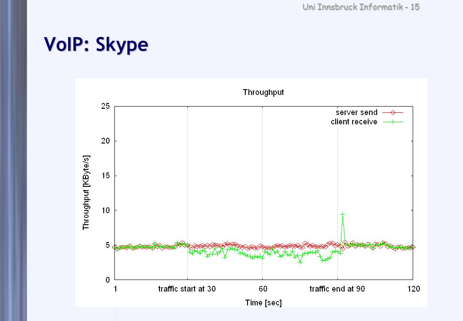Click the y-axis tick value 5

pyautogui.click(x=107, y=245)
